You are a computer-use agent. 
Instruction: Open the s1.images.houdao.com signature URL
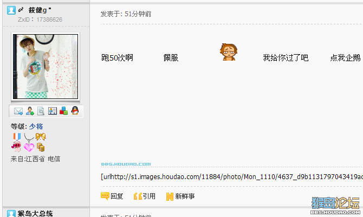232,177
